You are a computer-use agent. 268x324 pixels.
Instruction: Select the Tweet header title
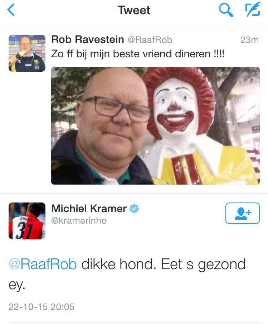[134, 10]
